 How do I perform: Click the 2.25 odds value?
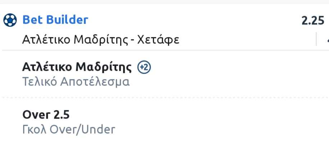point(312,21)
